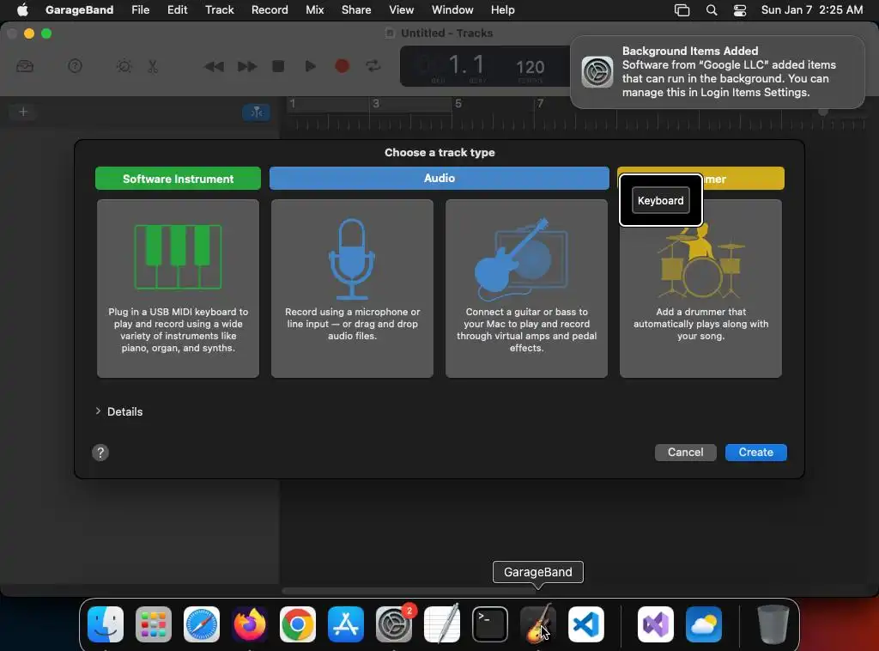Screen dimensions: 879x651
Task: Click the Background Items Added notification
Action: coord(718,72)
